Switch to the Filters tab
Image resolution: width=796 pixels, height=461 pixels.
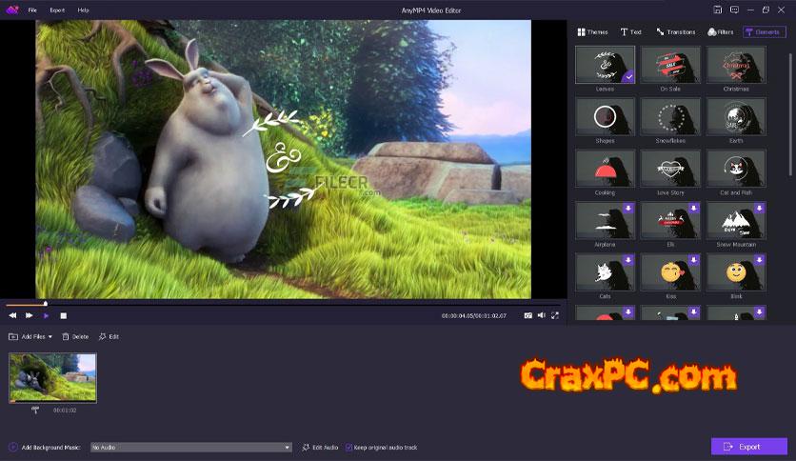[x=721, y=32]
